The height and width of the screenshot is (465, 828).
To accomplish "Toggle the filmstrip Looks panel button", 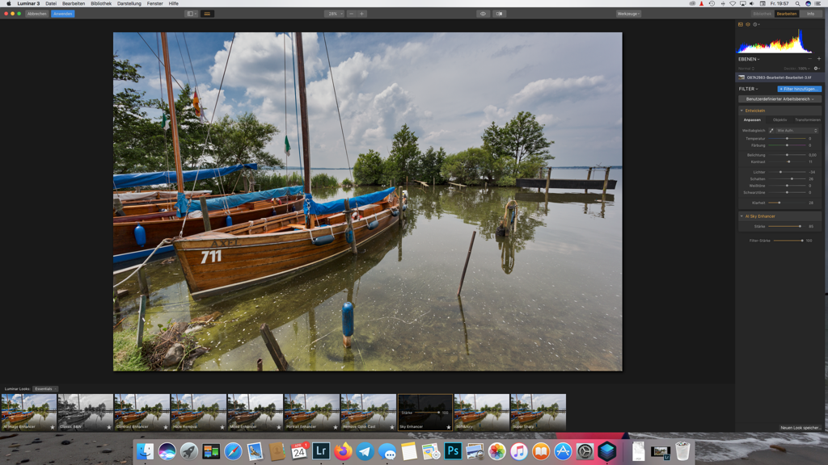I will [x=207, y=14].
